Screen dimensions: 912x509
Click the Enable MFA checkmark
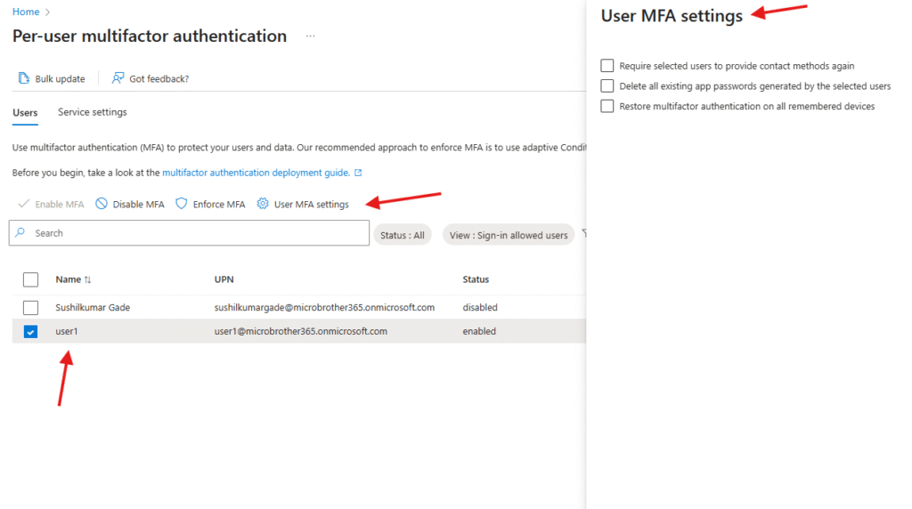point(24,204)
